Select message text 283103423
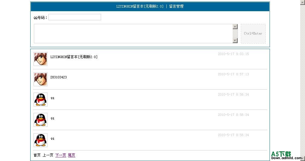The image size is (305, 161). coord(59,77)
